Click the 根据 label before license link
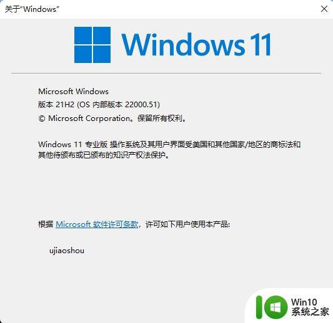The image size is (333, 323). tap(46, 224)
